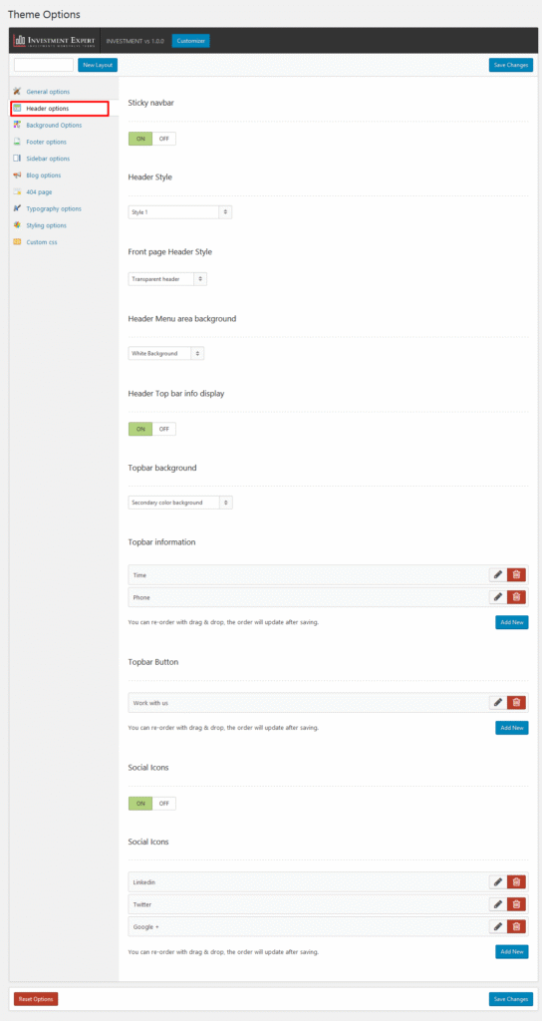Open Footer options section

coord(46,142)
